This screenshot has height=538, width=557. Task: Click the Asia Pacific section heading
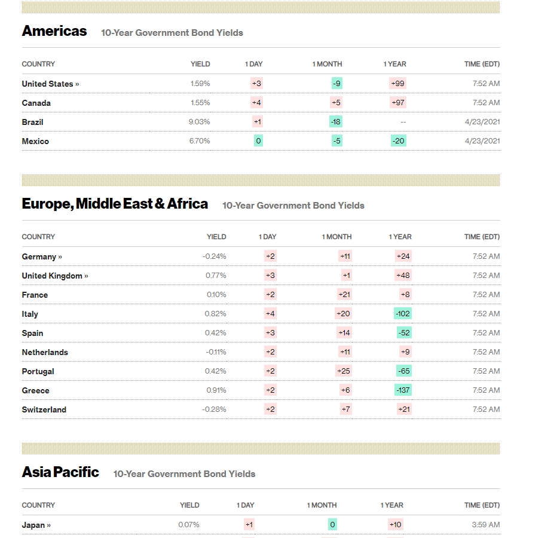pos(60,472)
